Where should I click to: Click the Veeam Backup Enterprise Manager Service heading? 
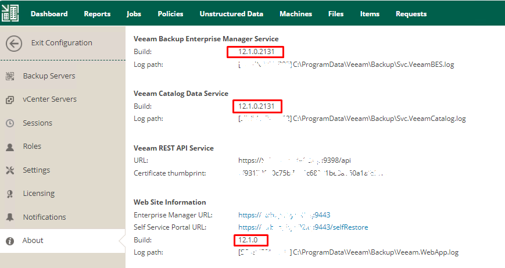click(x=206, y=39)
